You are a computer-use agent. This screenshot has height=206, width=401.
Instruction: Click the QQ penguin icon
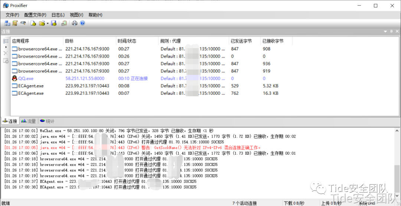pyautogui.click(x=14, y=79)
